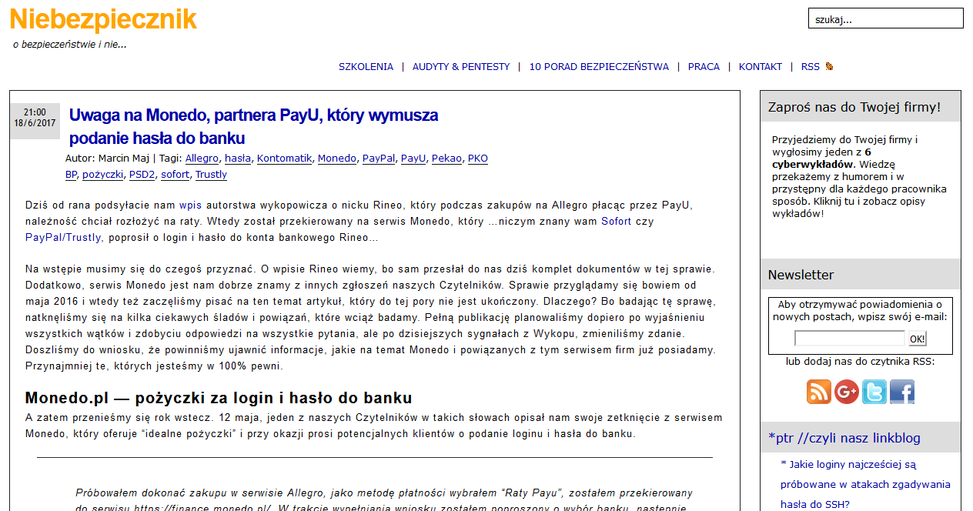Click the small RSS icon in navigation
Screen dimensions: 973x511
(829, 67)
